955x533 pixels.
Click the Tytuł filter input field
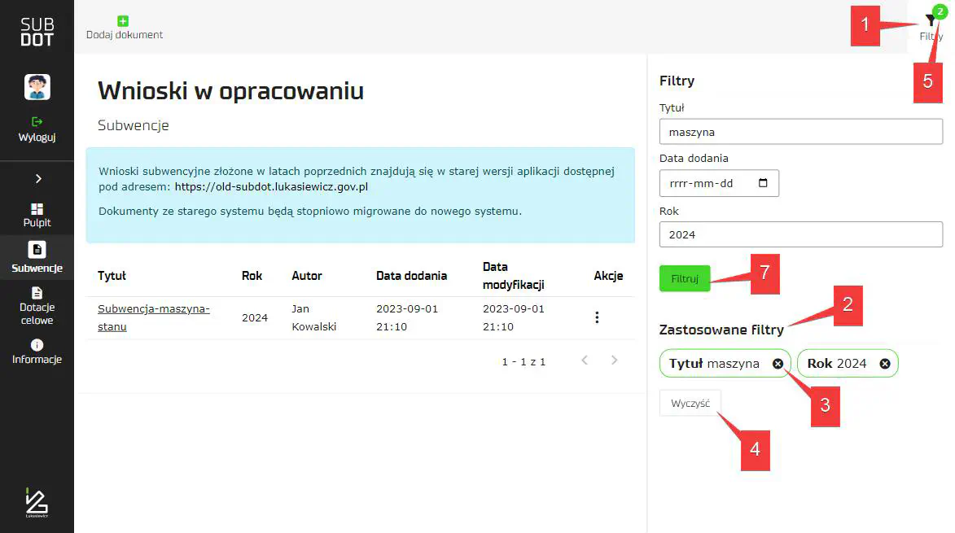(800, 132)
